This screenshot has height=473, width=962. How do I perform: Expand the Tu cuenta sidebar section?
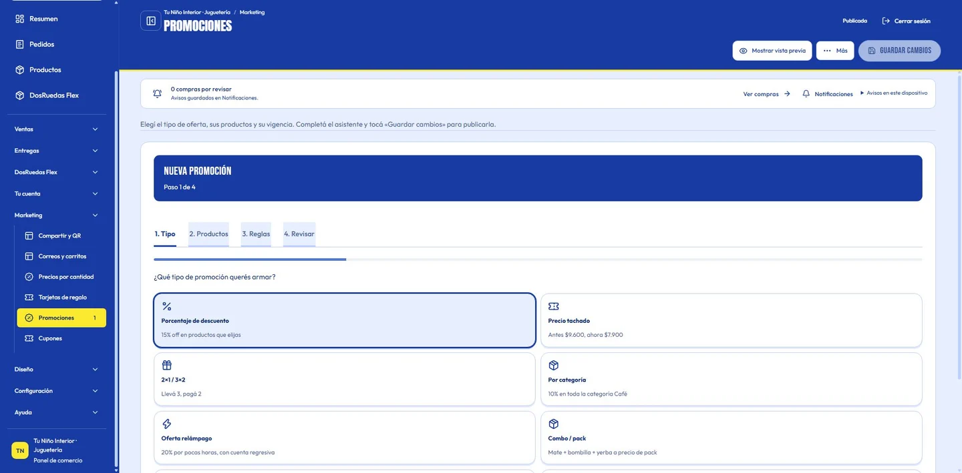[56, 193]
